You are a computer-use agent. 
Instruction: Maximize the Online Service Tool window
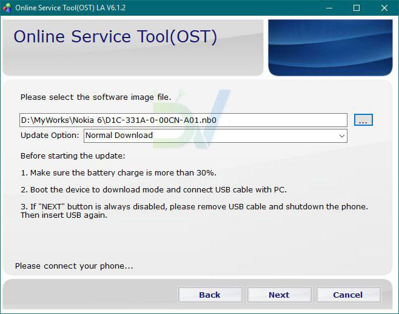pyautogui.click(x=357, y=8)
